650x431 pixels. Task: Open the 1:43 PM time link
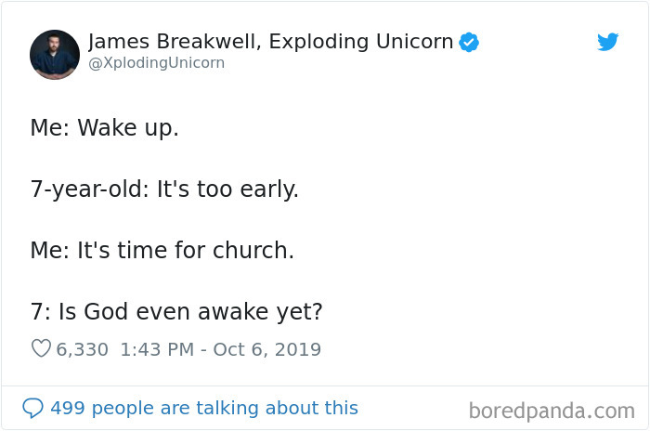point(157,349)
